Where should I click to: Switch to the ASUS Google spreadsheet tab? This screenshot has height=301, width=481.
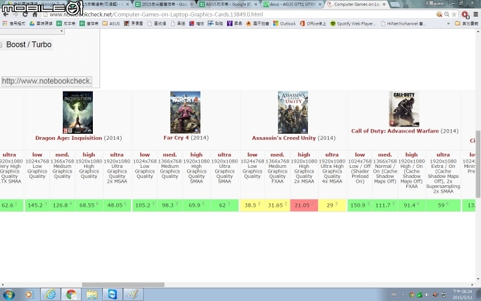click(228, 4)
